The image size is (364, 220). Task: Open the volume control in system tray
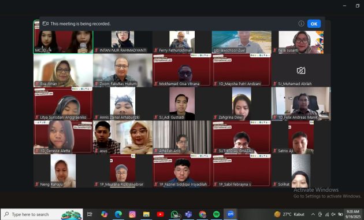333,214
